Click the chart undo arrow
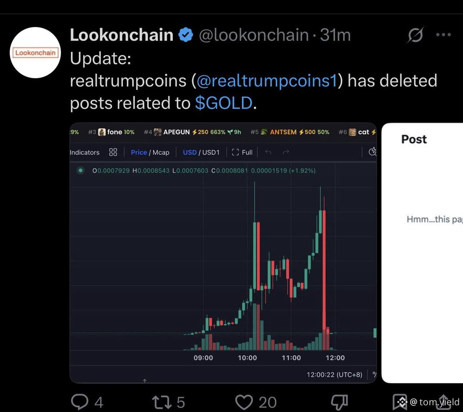 click(268, 152)
